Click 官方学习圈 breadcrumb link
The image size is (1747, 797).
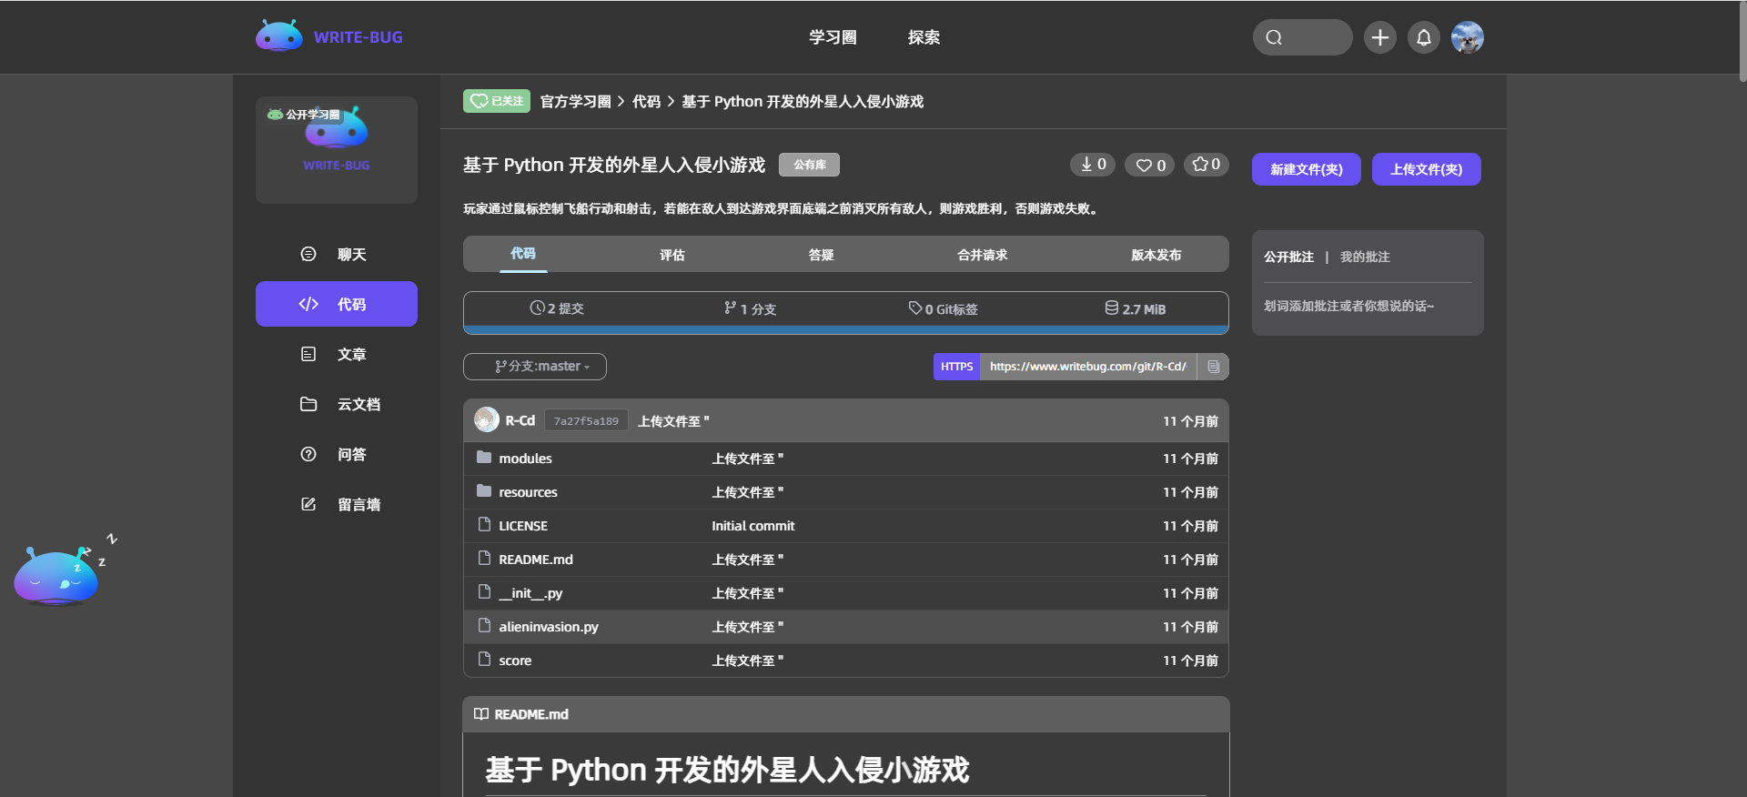(x=575, y=101)
